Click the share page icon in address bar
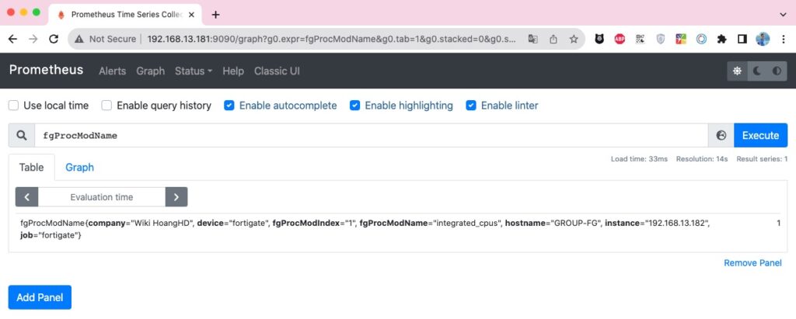The height and width of the screenshot is (319, 796). click(553, 39)
